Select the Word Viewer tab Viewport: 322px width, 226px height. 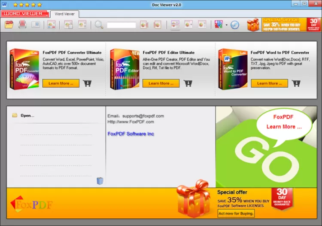pos(64,14)
